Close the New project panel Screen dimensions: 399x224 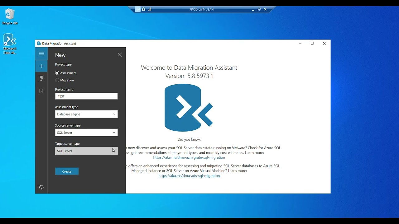click(120, 55)
